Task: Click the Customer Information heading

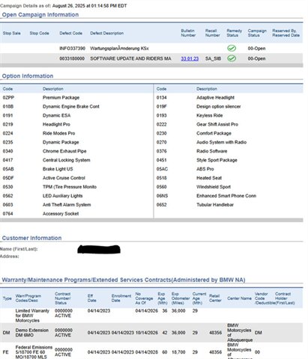Action: [31, 238]
